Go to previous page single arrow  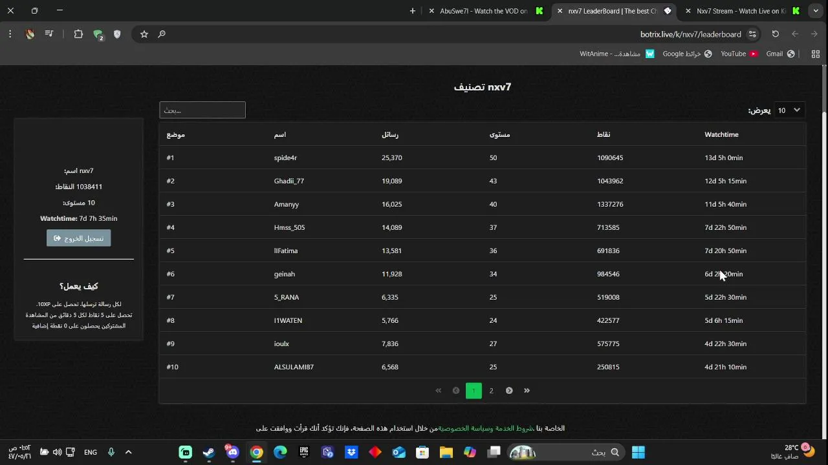point(456,391)
